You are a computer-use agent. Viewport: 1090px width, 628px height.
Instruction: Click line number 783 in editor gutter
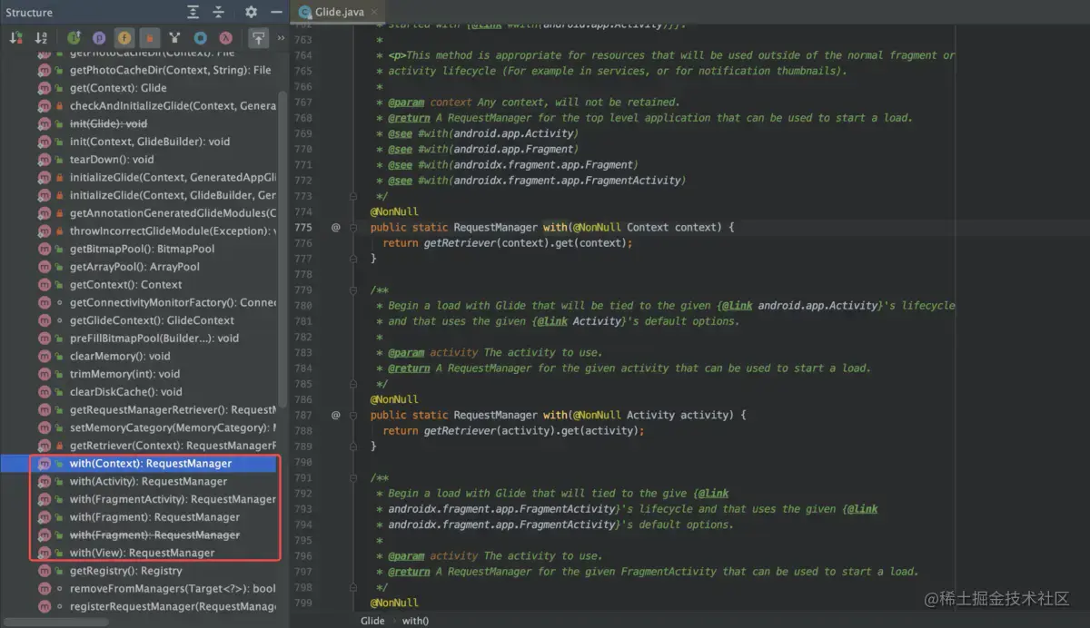(x=302, y=352)
